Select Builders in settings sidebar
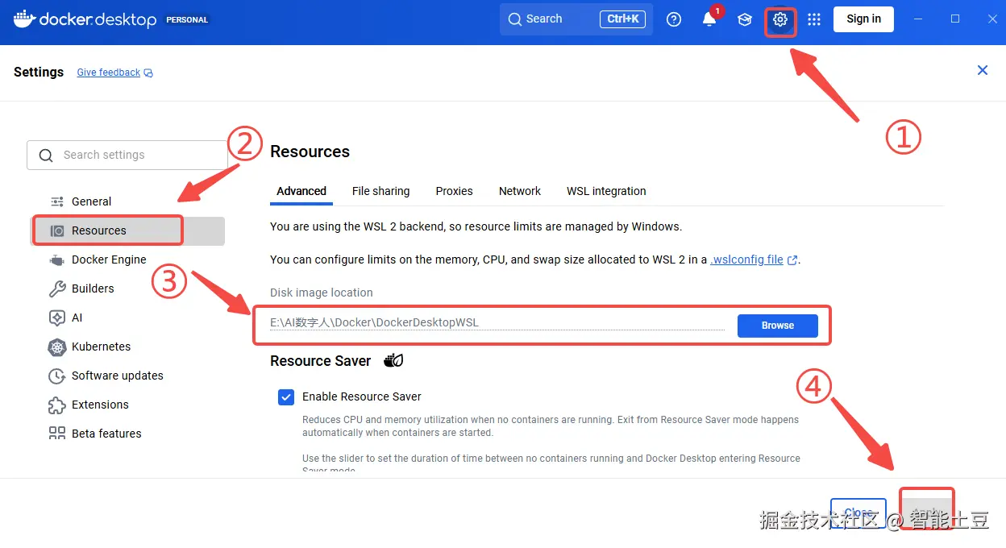Viewport: 1006px width, 548px height. pos(128,289)
